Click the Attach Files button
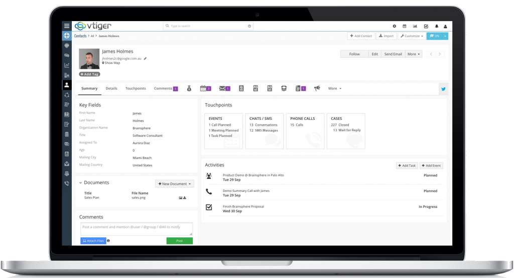Viewport: 514px width, 278px height. (x=93, y=241)
